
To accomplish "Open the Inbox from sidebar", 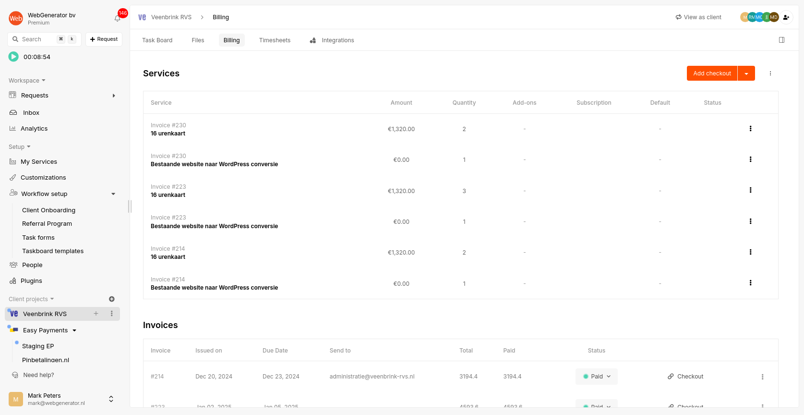I will [31, 113].
